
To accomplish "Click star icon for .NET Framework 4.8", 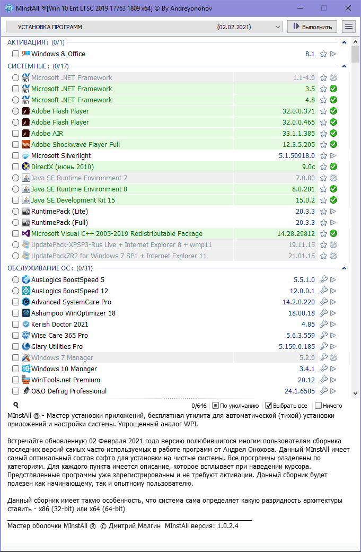I will point(323,100).
